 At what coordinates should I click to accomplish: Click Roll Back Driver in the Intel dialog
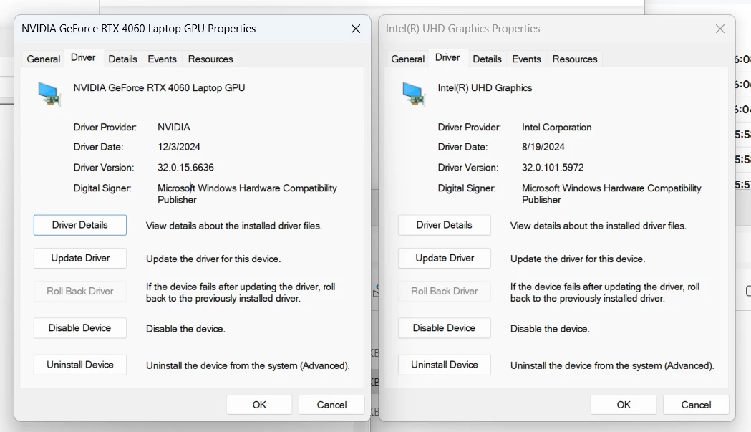click(x=445, y=291)
